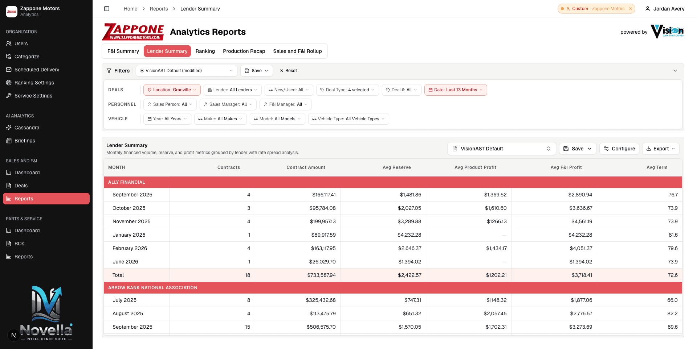Open Parts & Service Reports

point(46,257)
